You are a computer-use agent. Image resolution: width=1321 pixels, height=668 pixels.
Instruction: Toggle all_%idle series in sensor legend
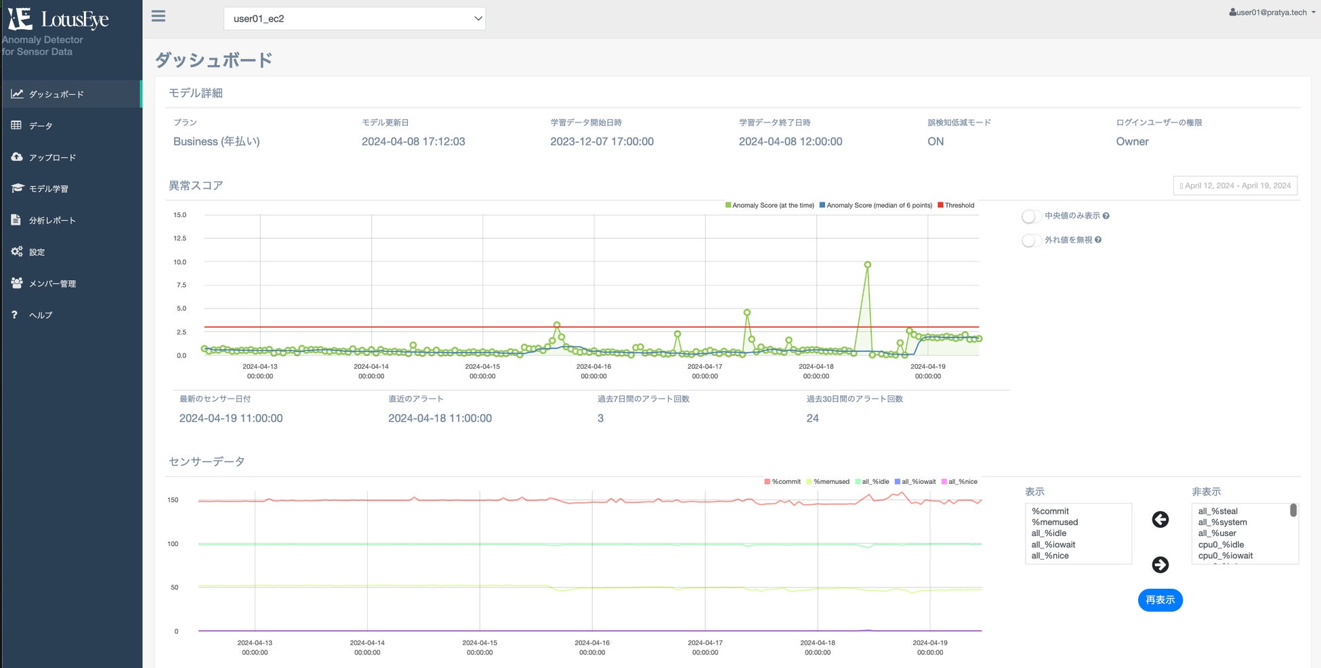pos(872,482)
